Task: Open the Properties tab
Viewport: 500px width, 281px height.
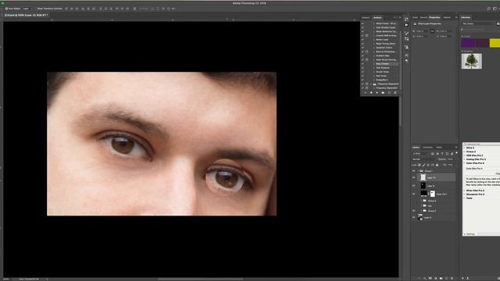Action: (434, 17)
